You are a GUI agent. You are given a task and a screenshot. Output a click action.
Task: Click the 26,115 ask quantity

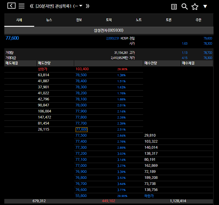(x=43, y=129)
